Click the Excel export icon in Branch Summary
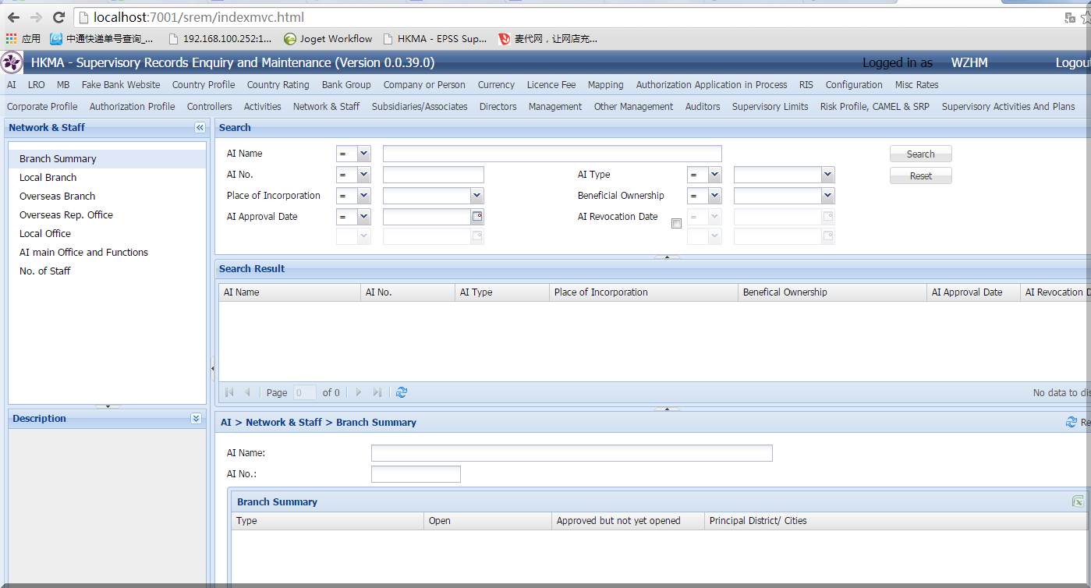1091x588 pixels. (x=1078, y=501)
